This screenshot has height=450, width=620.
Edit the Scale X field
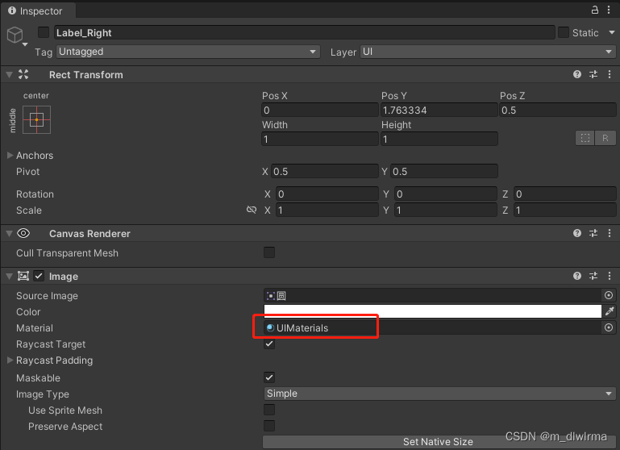pos(327,210)
